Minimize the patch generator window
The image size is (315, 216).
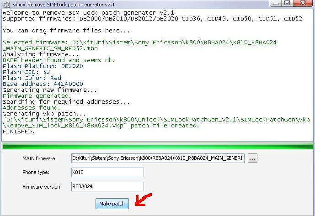click(276, 3)
